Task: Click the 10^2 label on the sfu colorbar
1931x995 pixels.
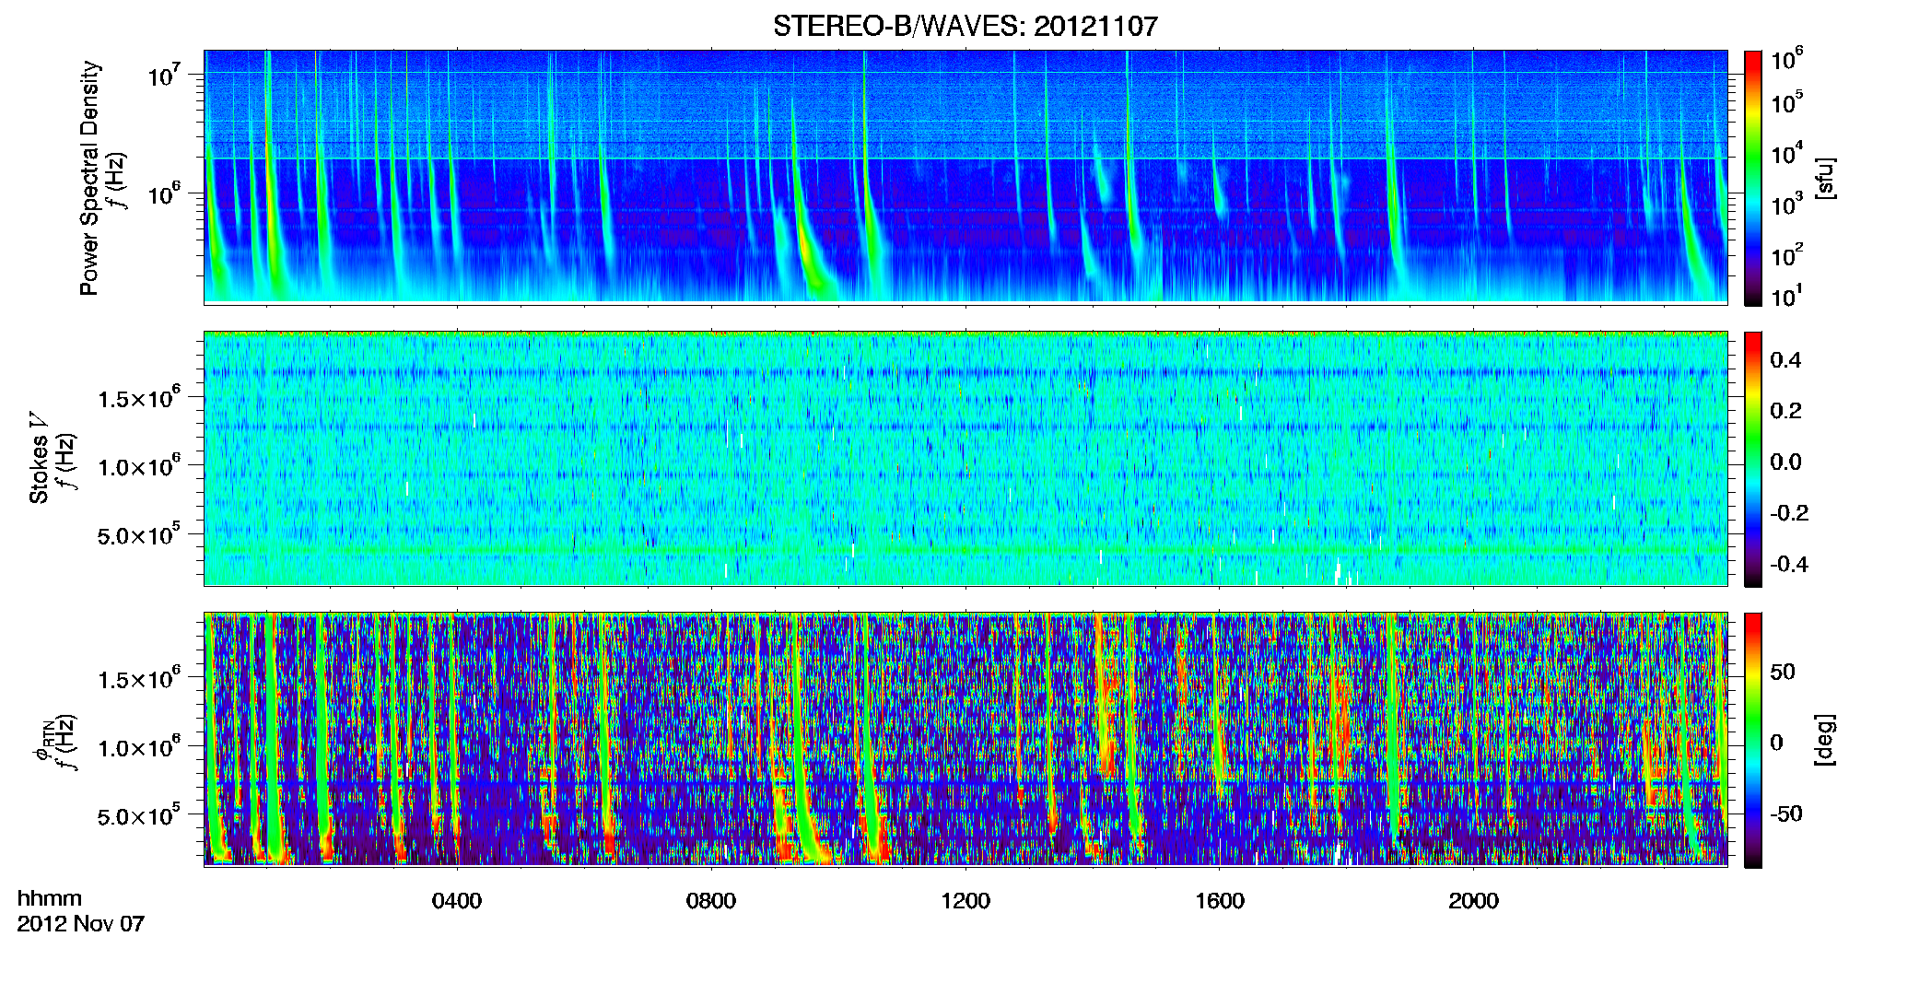Action: click(1787, 255)
